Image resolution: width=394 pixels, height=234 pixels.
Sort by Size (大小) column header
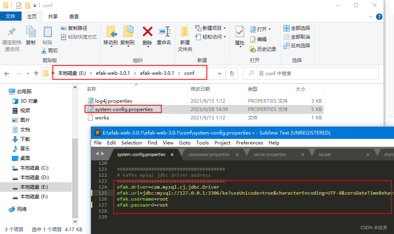pyautogui.click(x=300, y=89)
